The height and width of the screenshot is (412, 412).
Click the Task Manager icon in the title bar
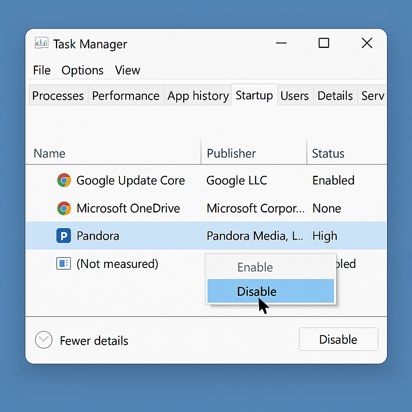click(x=41, y=43)
